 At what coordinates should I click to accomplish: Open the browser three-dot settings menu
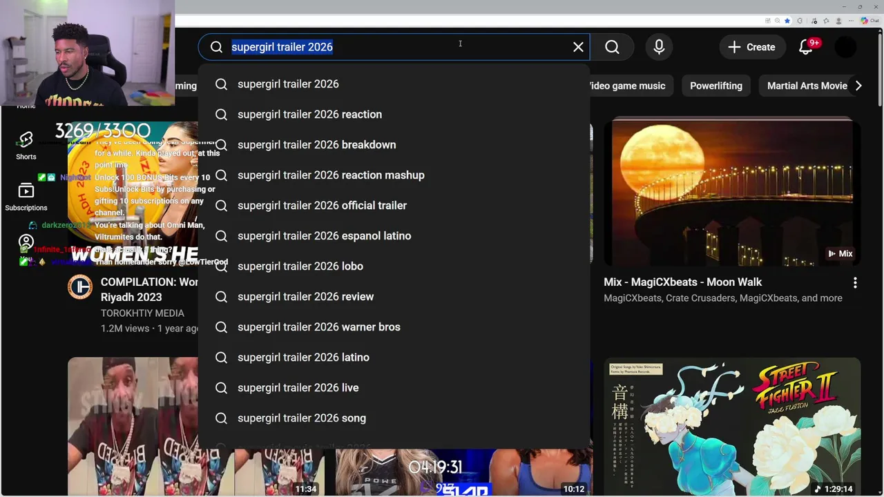851,21
